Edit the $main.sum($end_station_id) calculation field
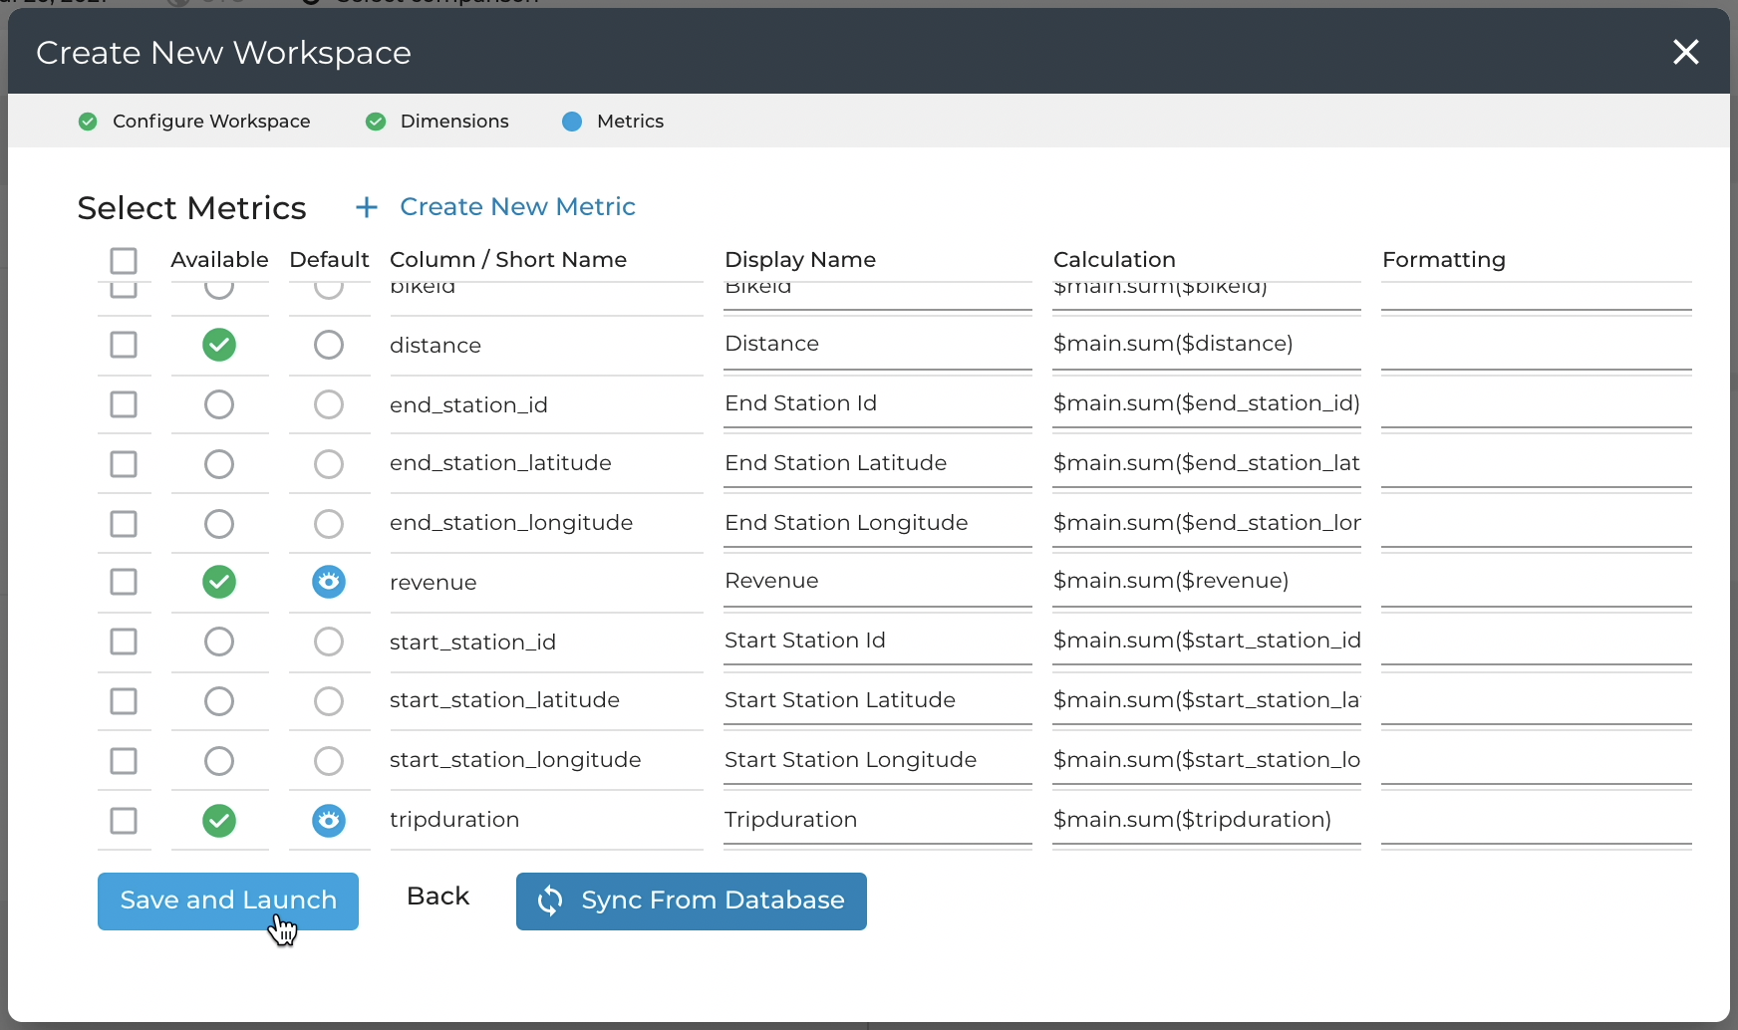 pos(1207,403)
